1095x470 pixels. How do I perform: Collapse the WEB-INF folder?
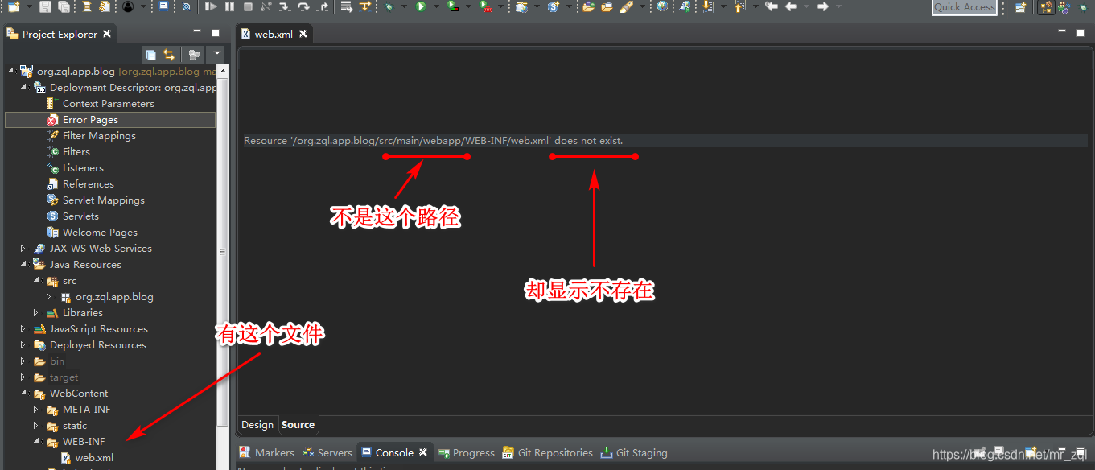click(x=36, y=441)
